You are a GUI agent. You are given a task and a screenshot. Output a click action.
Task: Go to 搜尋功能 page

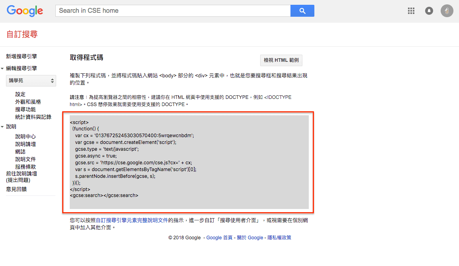point(25,109)
